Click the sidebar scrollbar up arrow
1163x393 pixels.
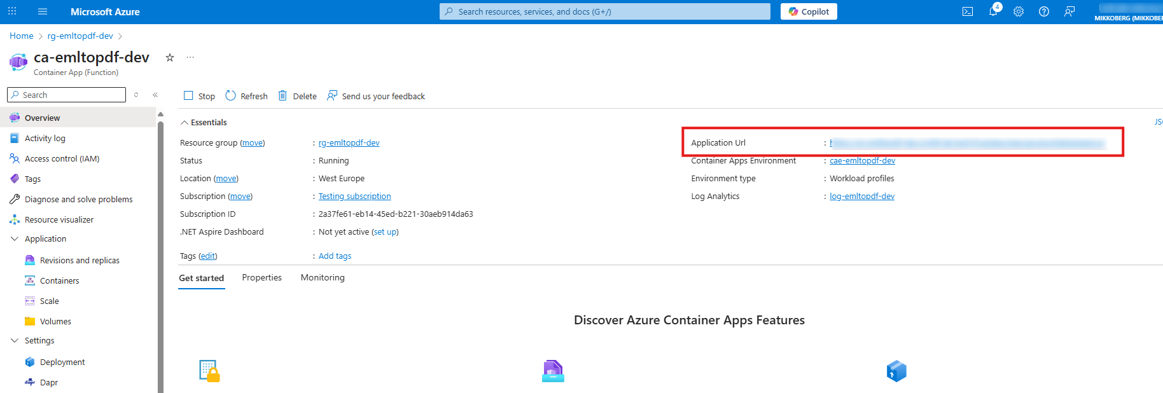click(160, 114)
